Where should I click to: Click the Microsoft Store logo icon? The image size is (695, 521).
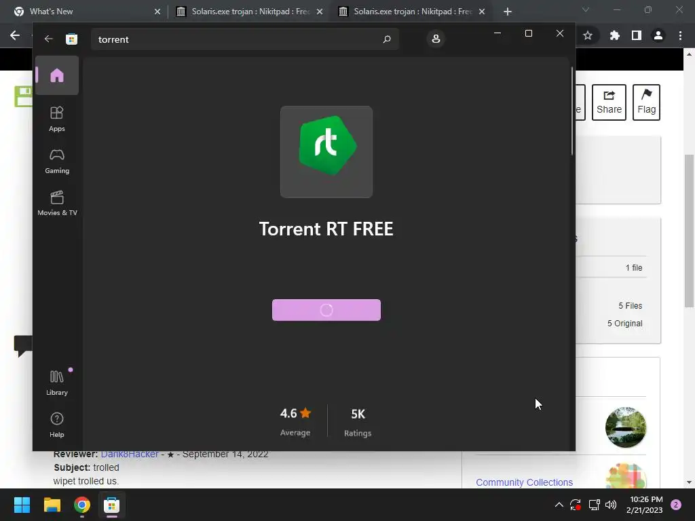click(71, 39)
